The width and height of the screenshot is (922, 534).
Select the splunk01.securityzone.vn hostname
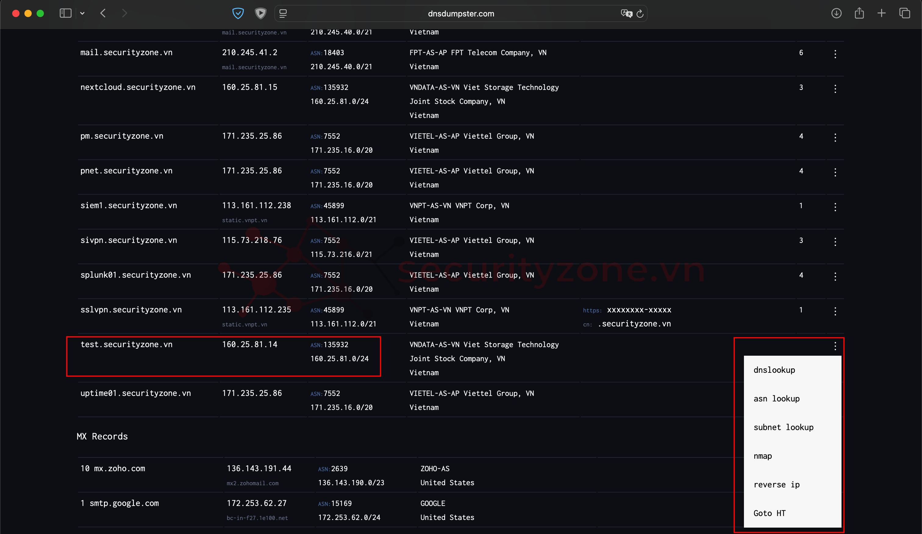(x=136, y=275)
